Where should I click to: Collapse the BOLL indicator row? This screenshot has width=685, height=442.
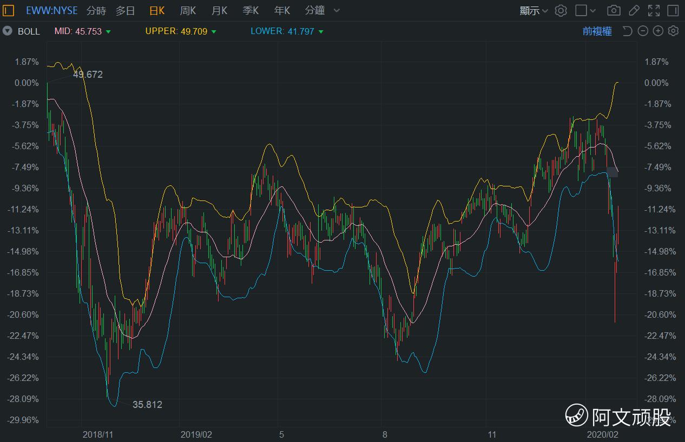point(7,31)
